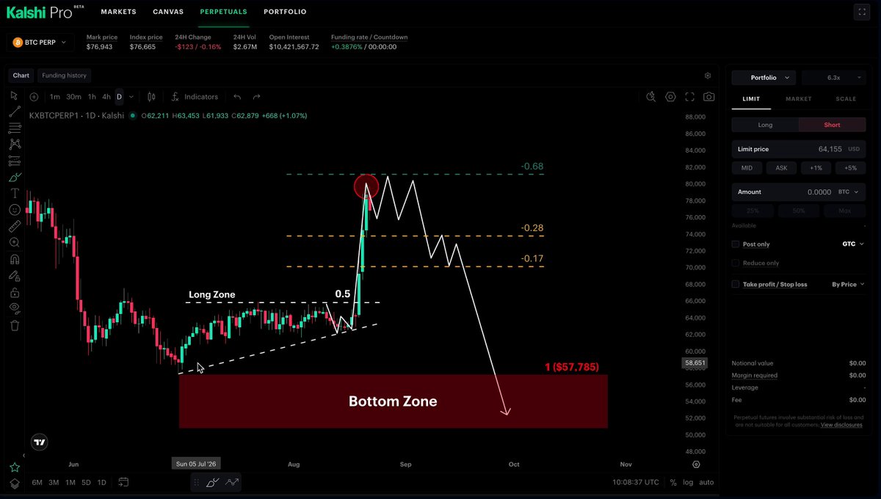The height and width of the screenshot is (499, 881).
Task: Select the text annotation tool
Action: pos(15,193)
